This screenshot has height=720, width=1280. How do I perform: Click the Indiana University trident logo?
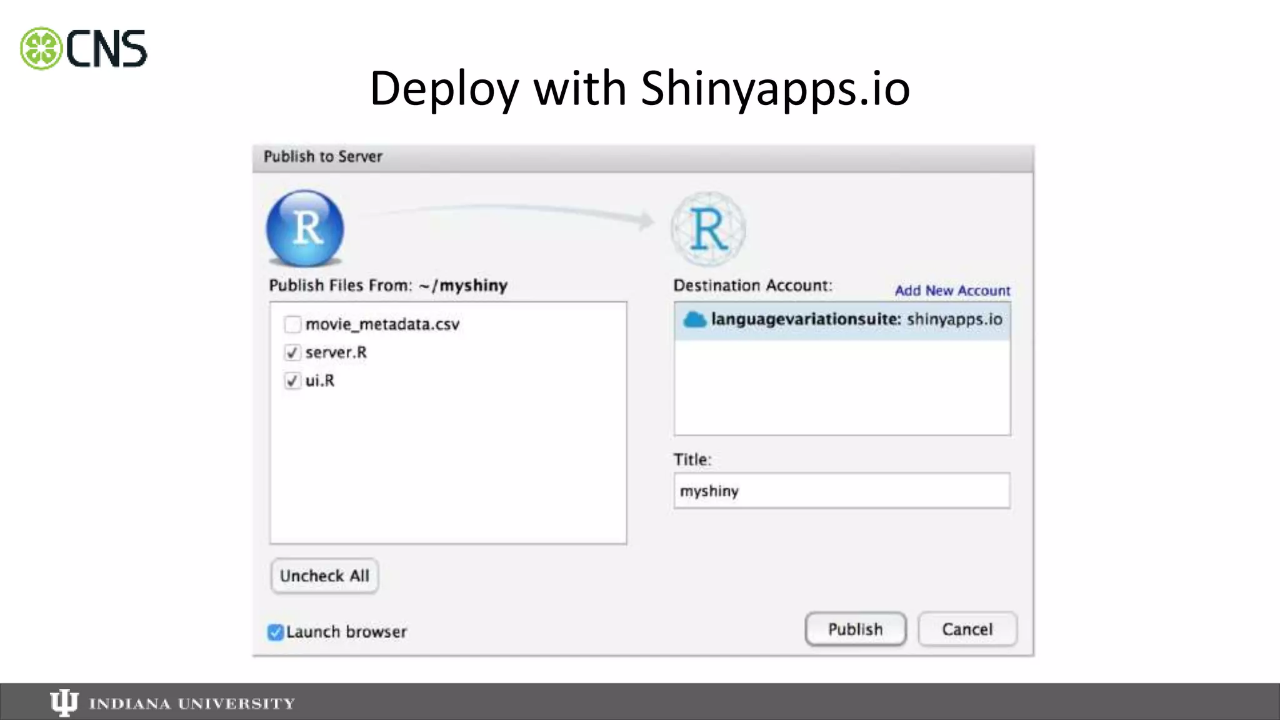coord(64,703)
